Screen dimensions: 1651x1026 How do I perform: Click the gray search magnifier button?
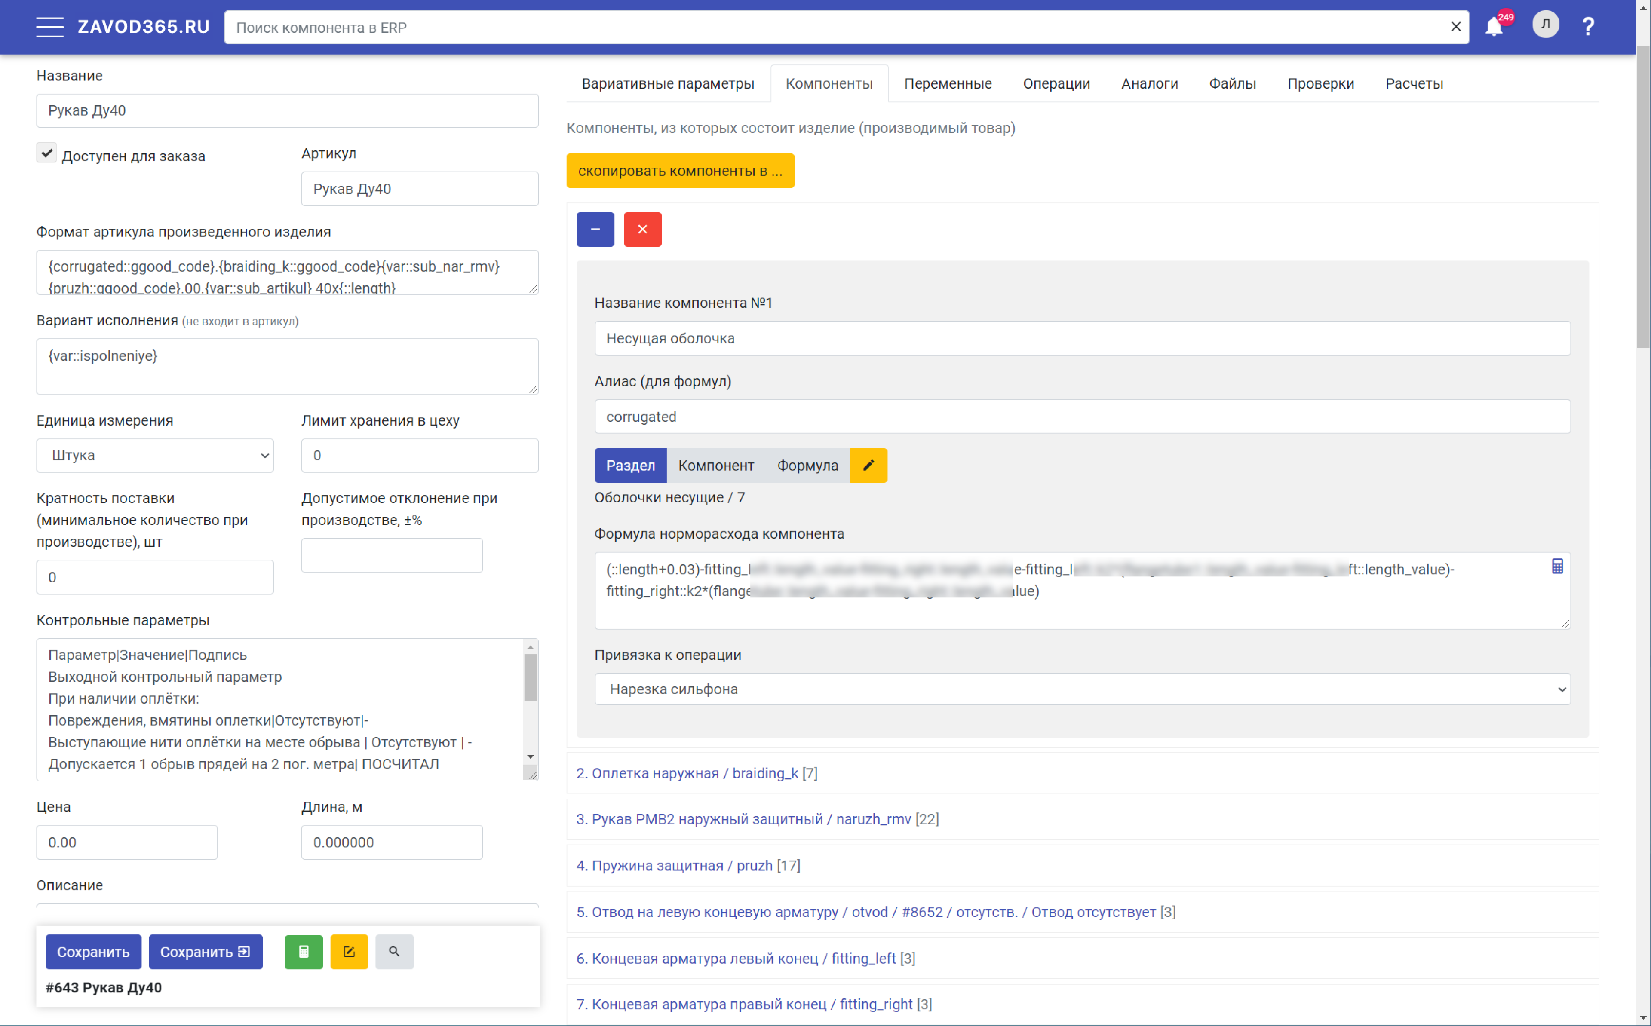click(394, 951)
